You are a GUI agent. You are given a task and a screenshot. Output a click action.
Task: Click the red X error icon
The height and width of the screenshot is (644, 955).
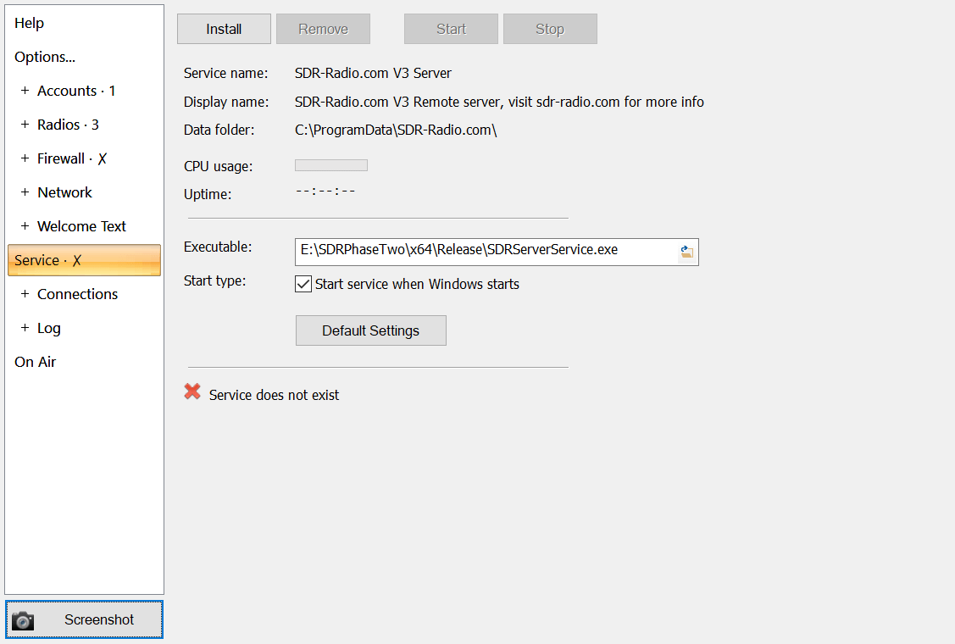[x=192, y=392]
